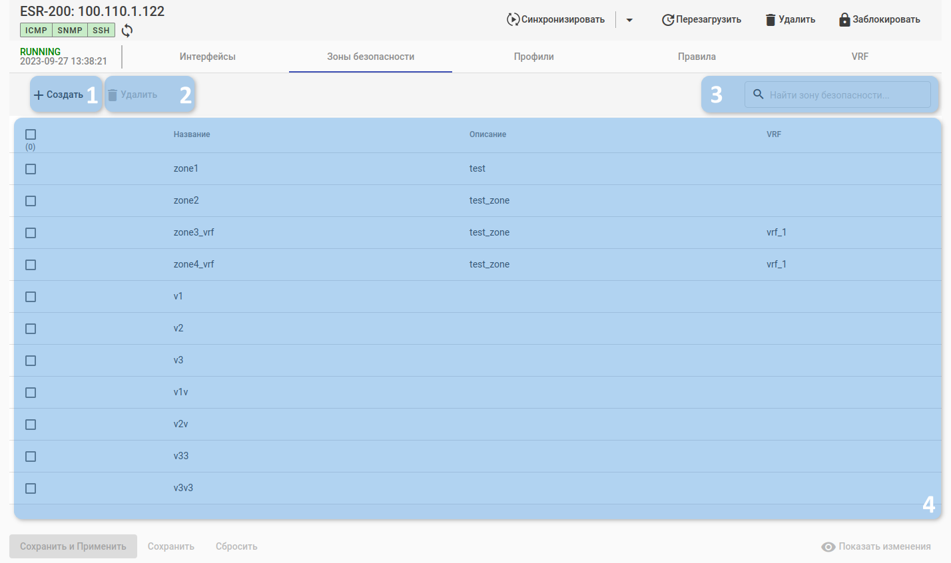Viewport: 951px width, 563px height.
Task: Click the Заблокировать button label
Action: pos(886,20)
